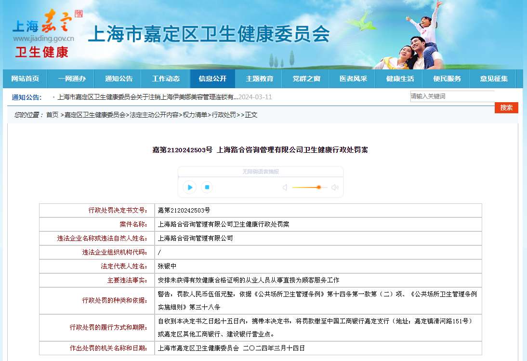Open the 工作动态 menu item

click(166, 79)
